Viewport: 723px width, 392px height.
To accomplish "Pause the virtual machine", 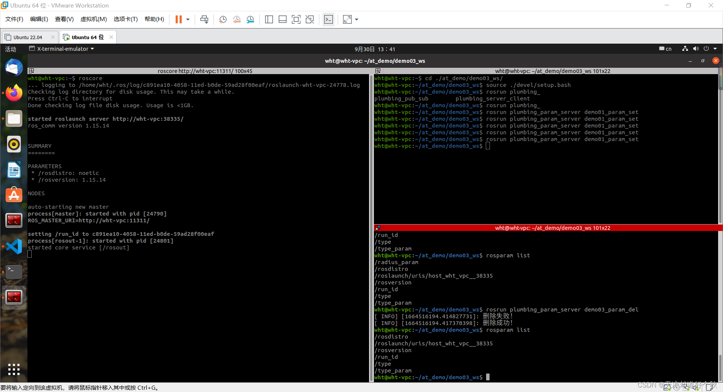I will coord(179,19).
